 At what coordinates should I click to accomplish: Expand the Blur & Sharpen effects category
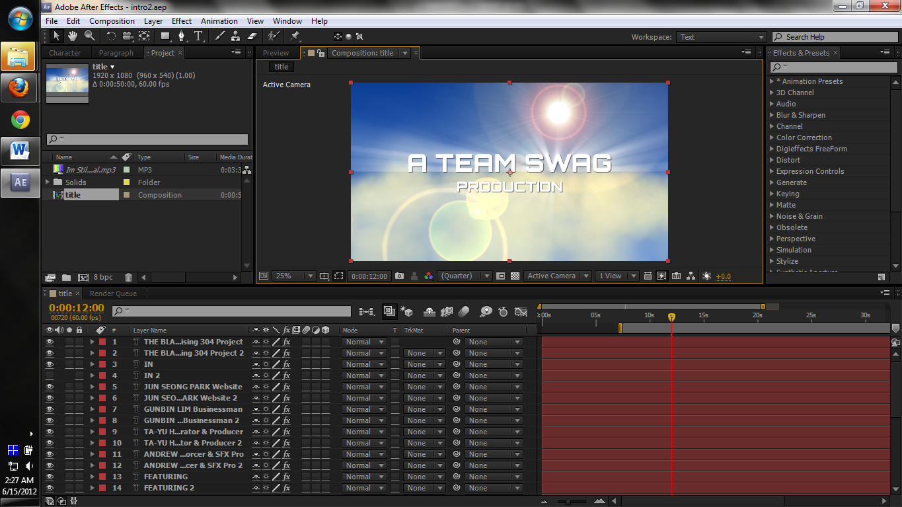point(771,115)
